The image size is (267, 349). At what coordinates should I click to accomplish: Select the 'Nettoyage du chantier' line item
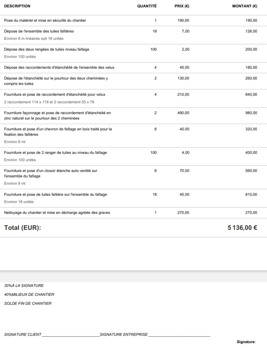click(57, 213)
